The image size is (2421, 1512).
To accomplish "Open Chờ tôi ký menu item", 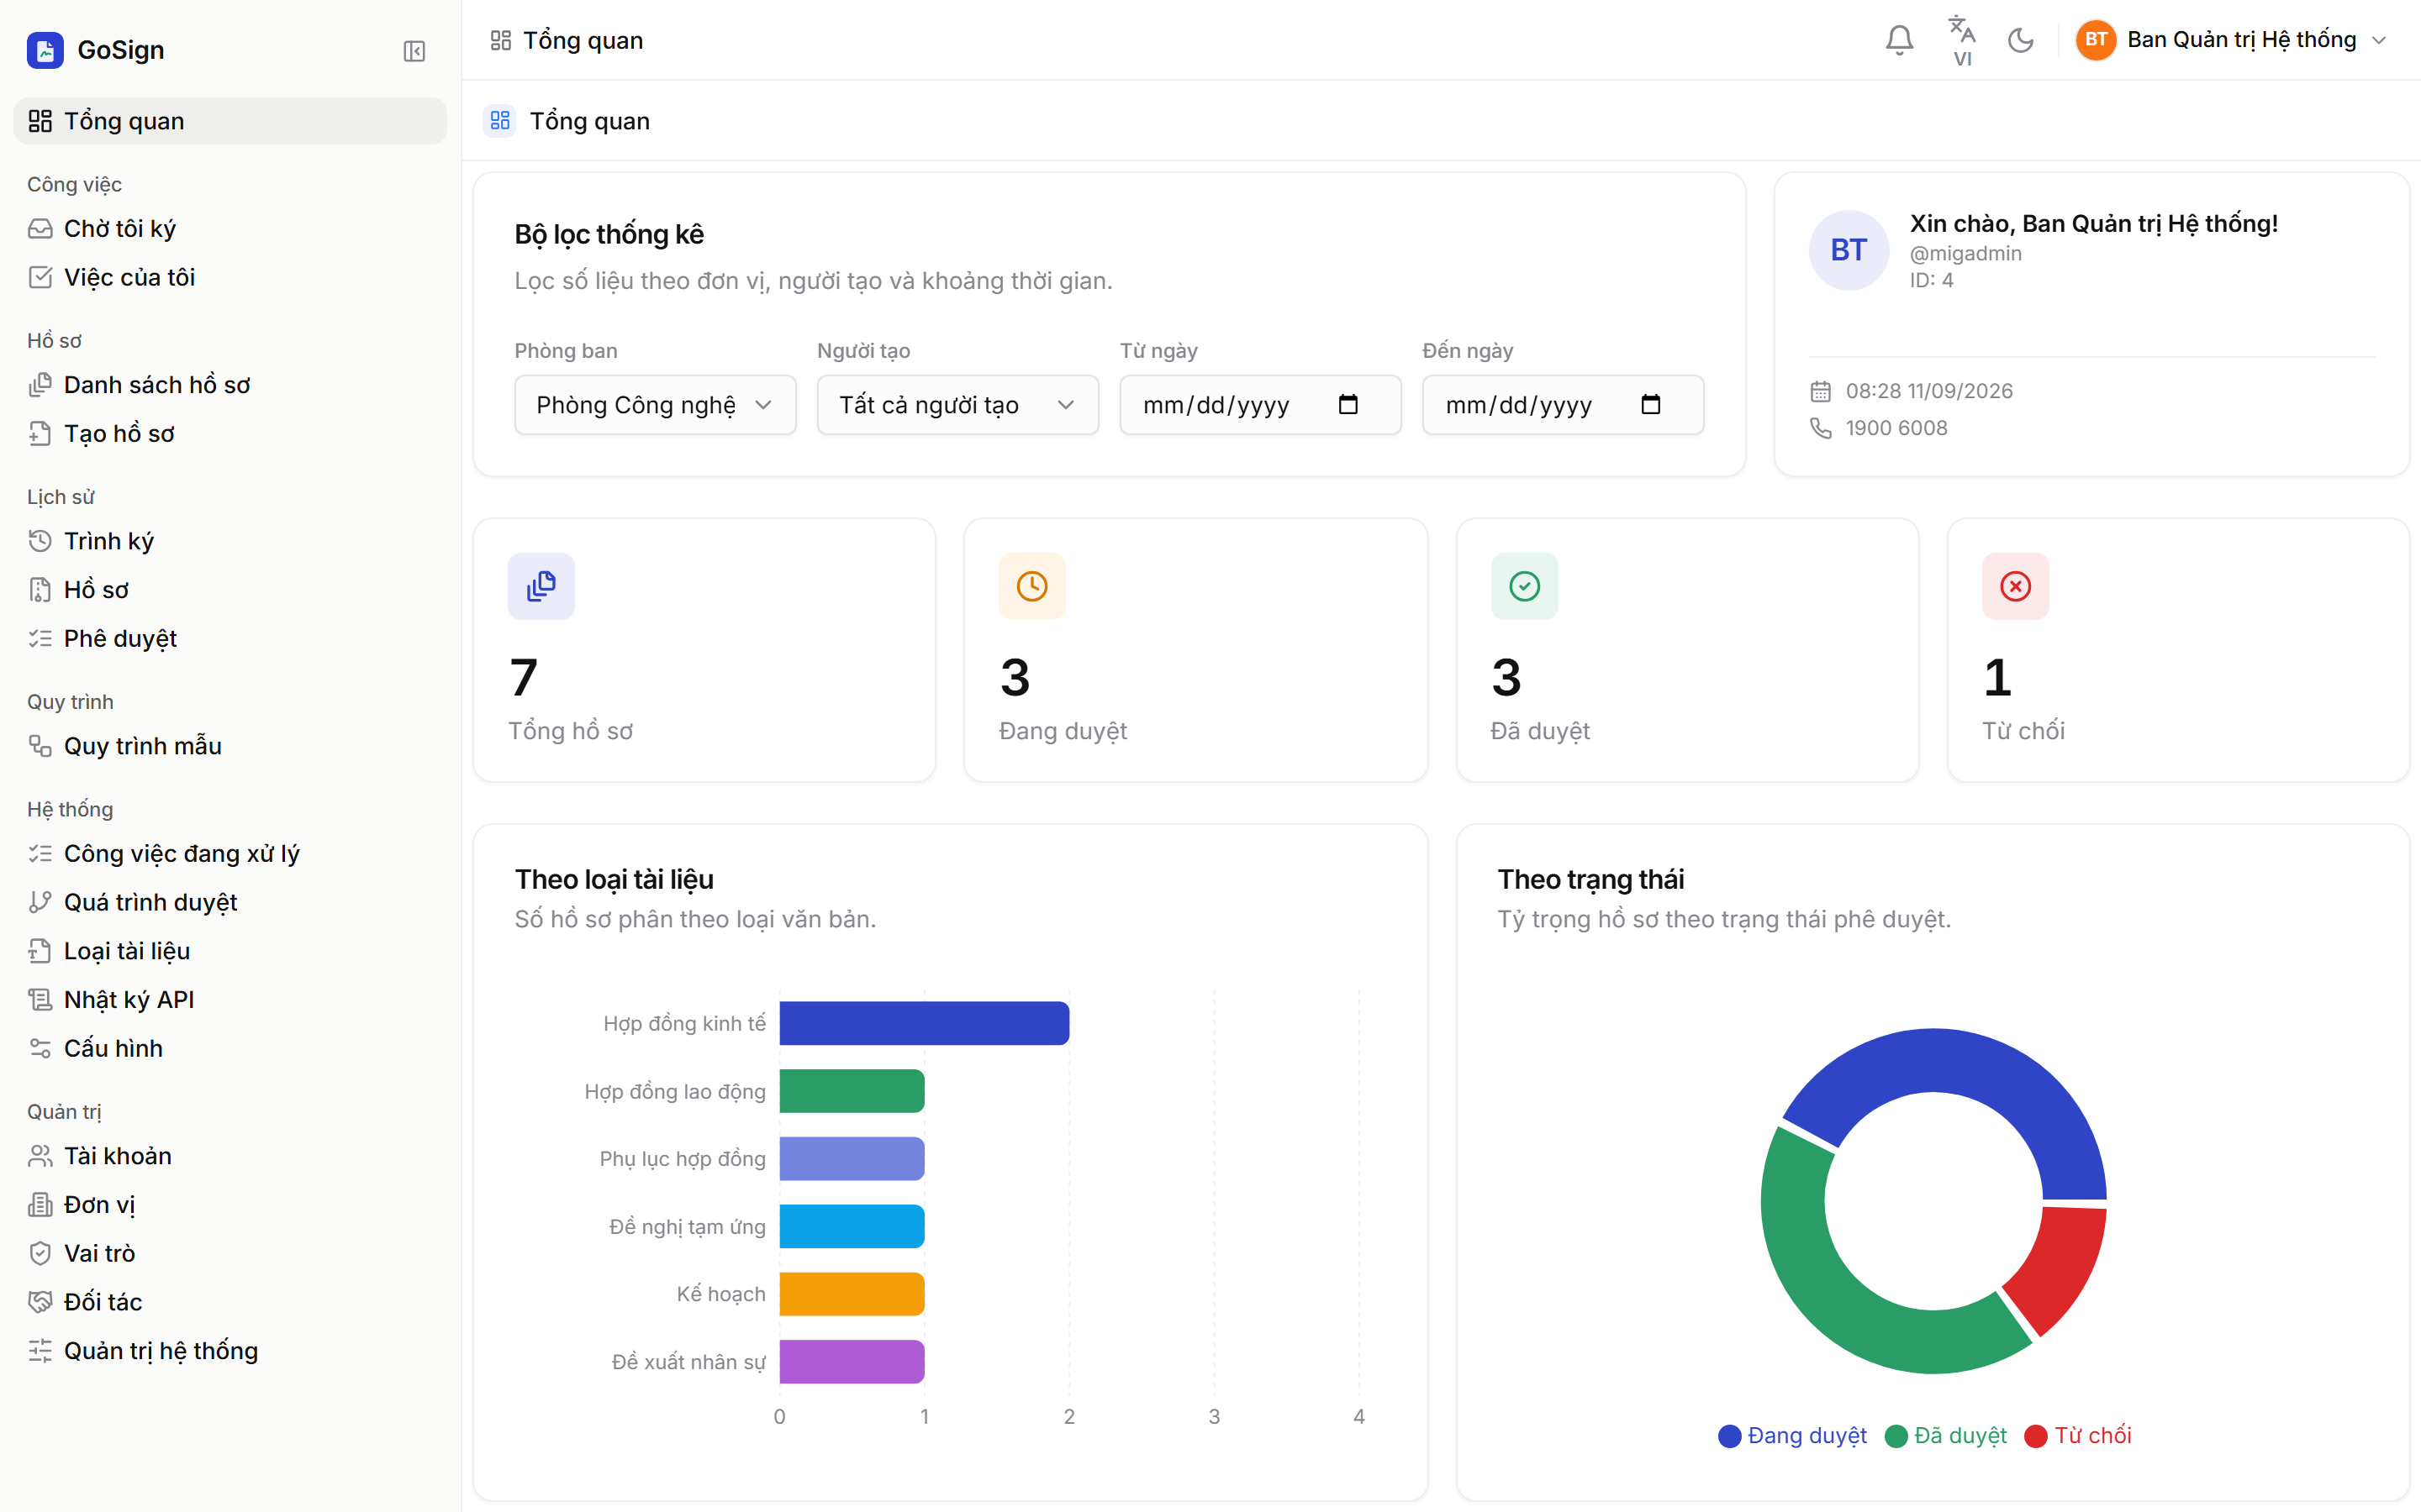I will click(230, 229).
